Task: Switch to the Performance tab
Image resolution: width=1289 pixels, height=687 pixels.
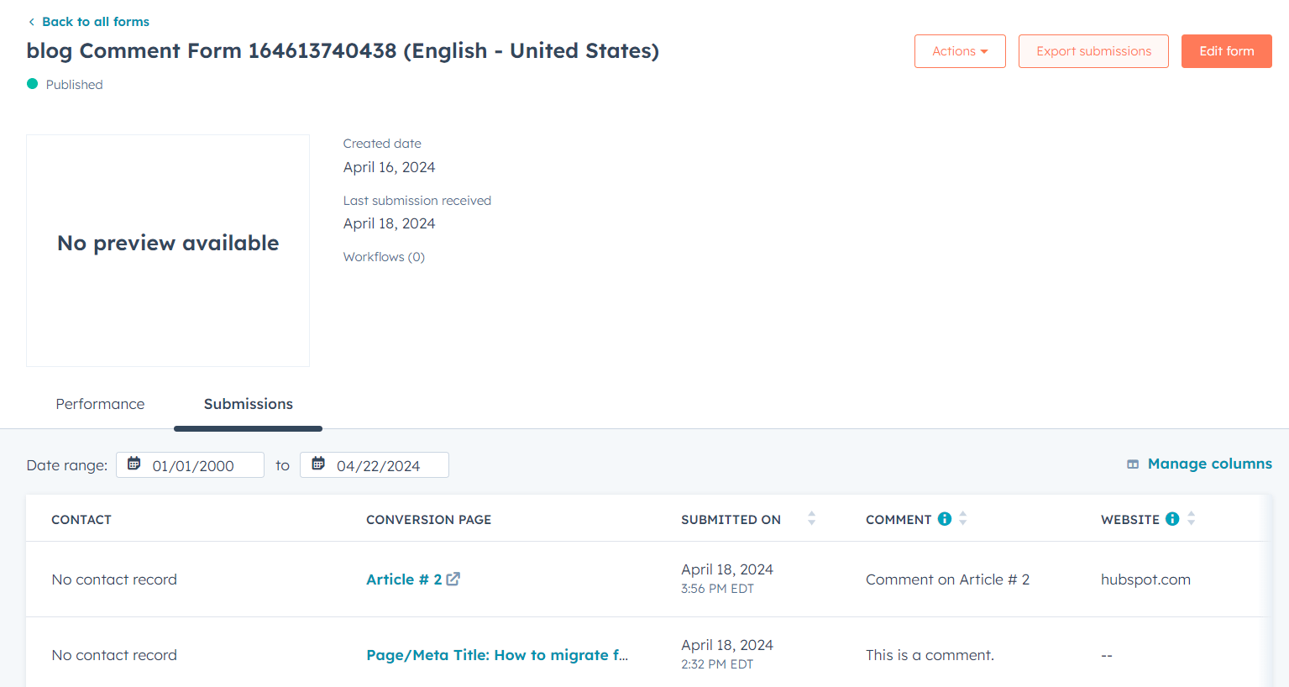Action: coord(100,404)
